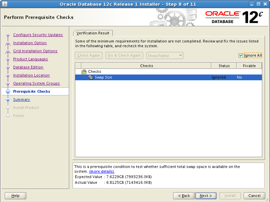Screen dimensions: 270x202
Task: Maximize the installer window
Action: coord(258,4)
